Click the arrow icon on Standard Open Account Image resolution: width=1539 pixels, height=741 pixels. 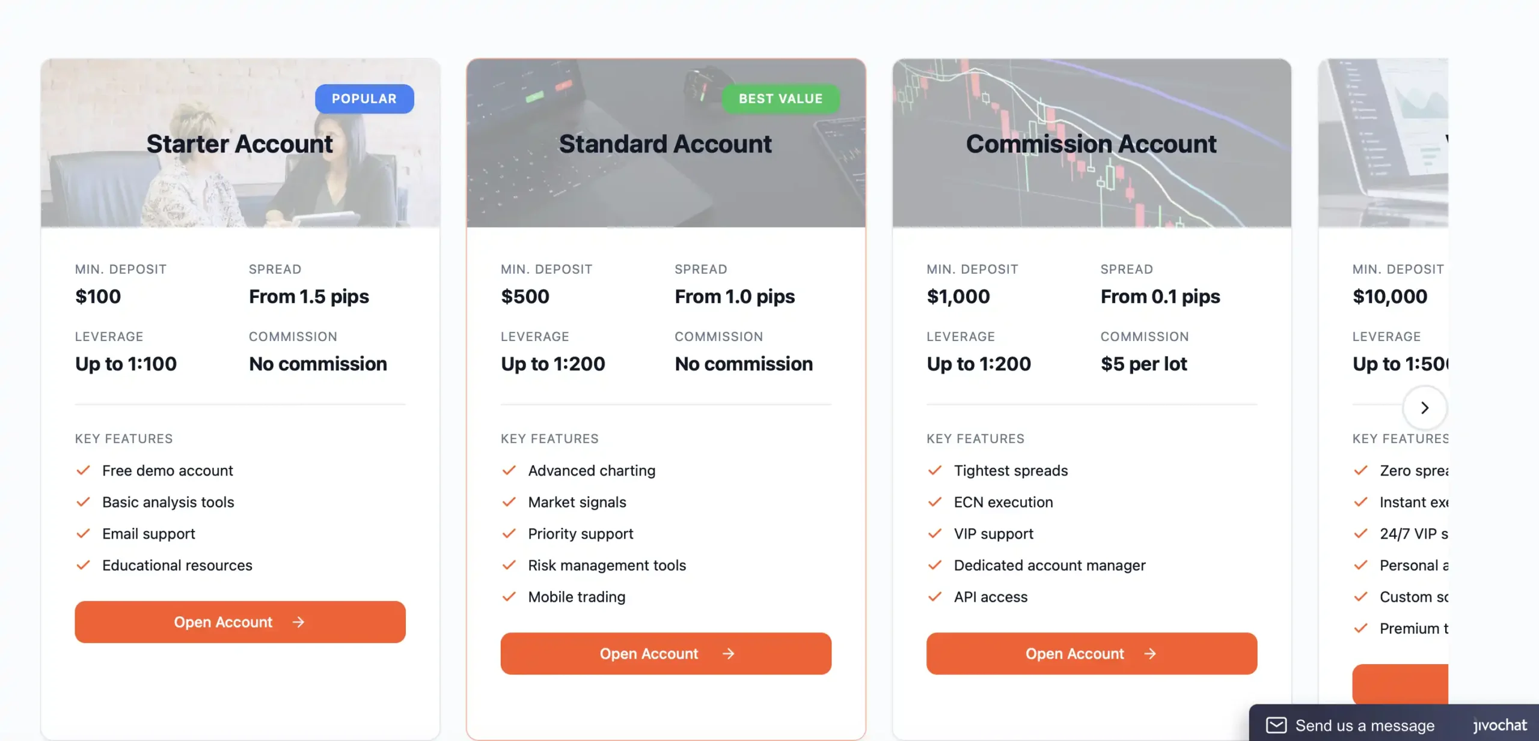728,653
